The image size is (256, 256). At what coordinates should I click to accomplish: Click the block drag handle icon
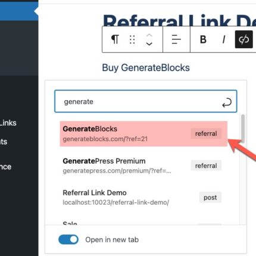[132, 39]
